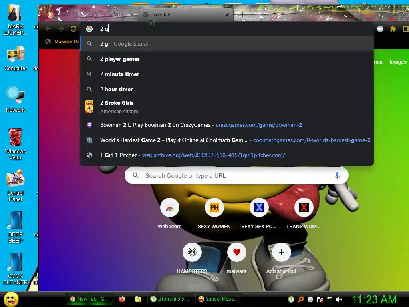Open the Windows Vista recycle bin icon
The width and height of the screenshot is (409, 307).
(x=16, y=144)
